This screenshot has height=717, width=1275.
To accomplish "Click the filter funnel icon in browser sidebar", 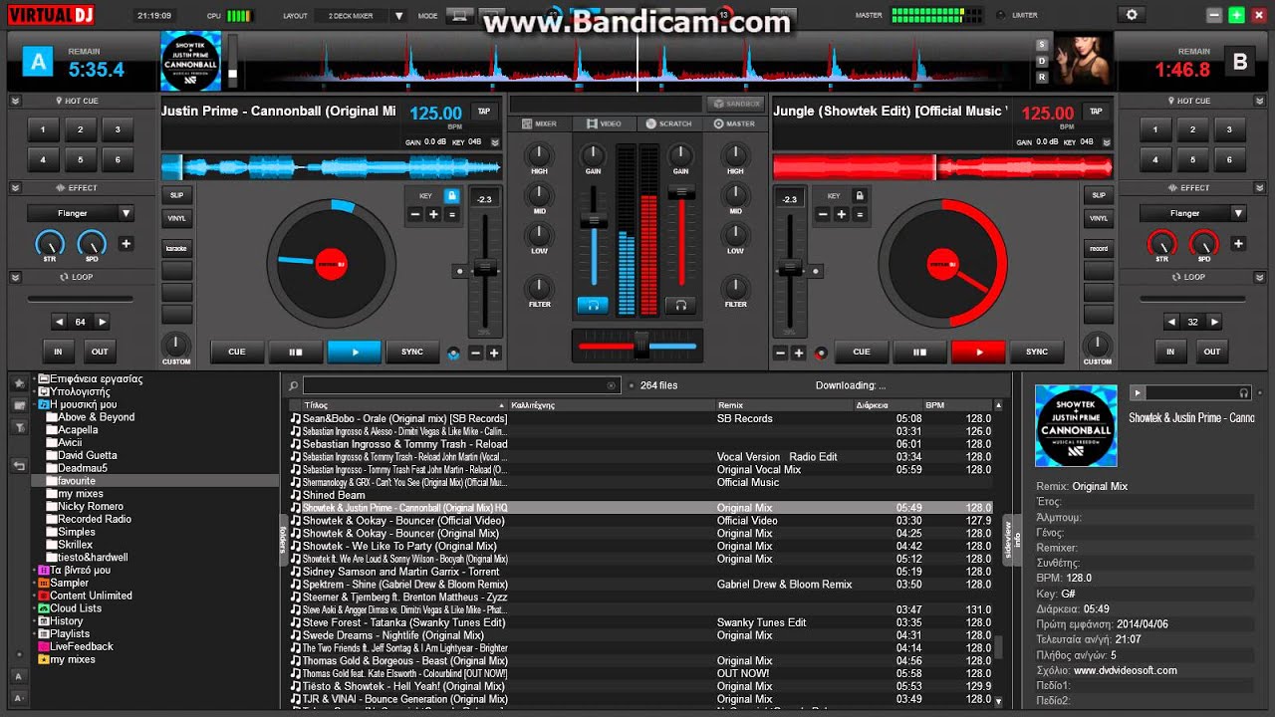I will click(x=19, y=426).
